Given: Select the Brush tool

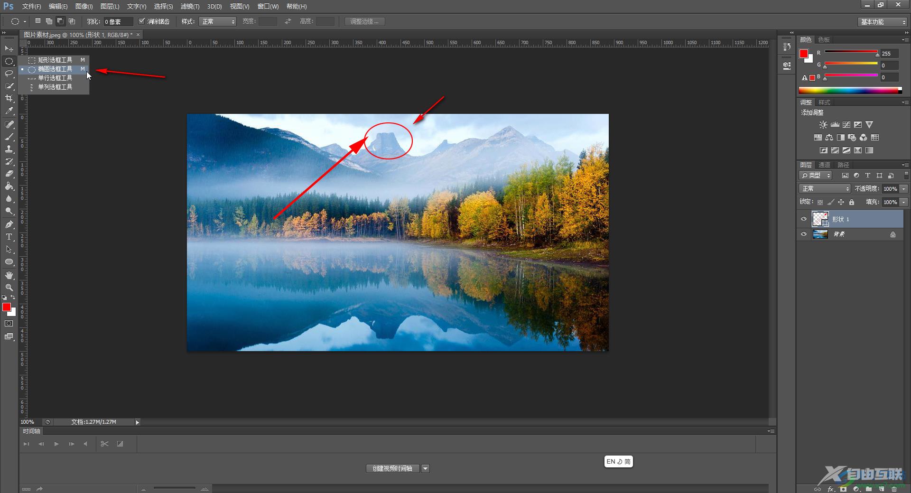Looking at the screenshot, I should pos(9,137).
